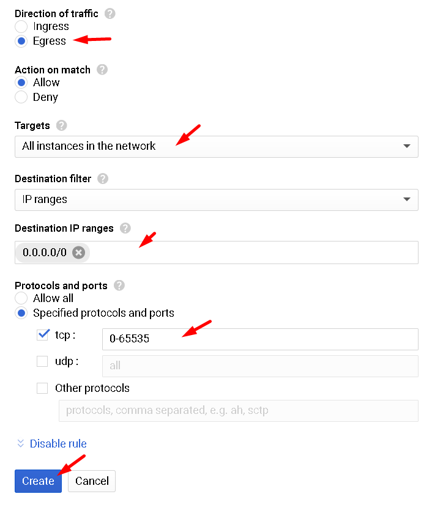Select the Egress traffic direction
Viewport: 443px width, 505px height.
click(21, 42)
